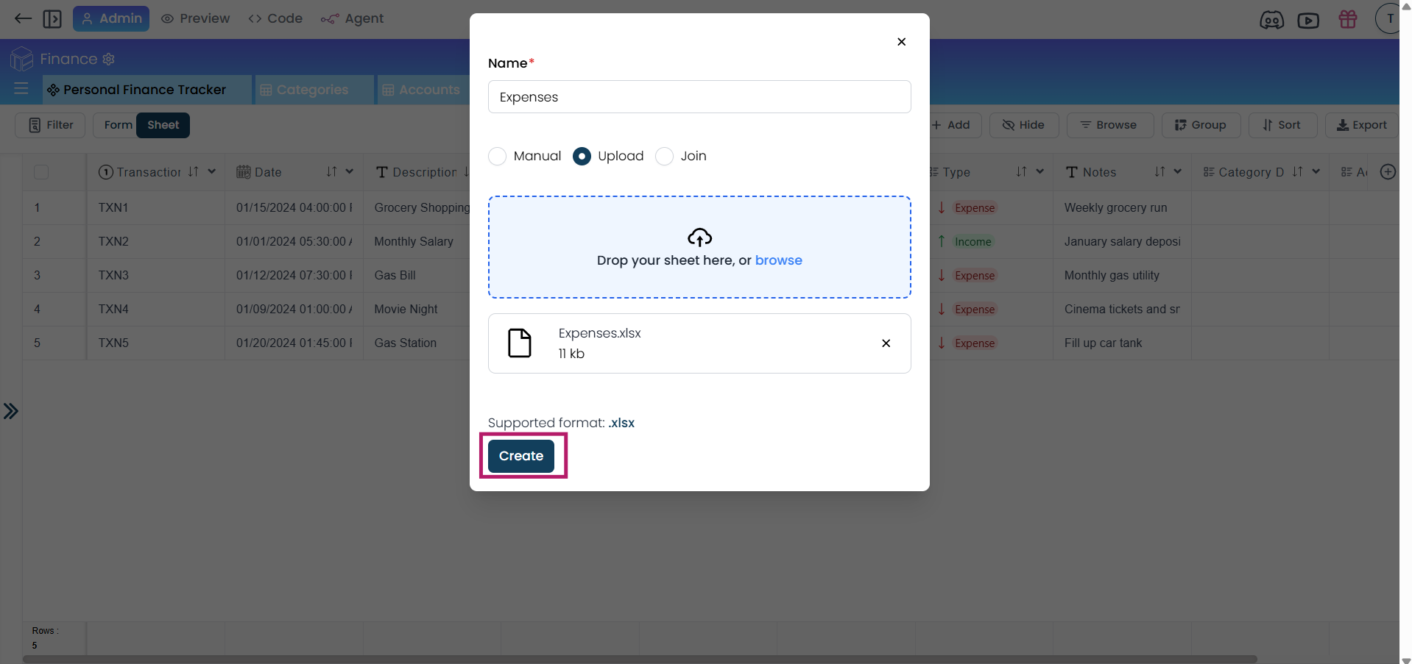Expand the Notes column dropdown arrow
1412x664 pixels.
1177,171
